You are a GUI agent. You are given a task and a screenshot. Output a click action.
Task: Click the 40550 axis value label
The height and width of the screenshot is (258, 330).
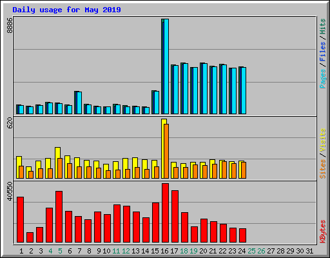click(10, 192)
